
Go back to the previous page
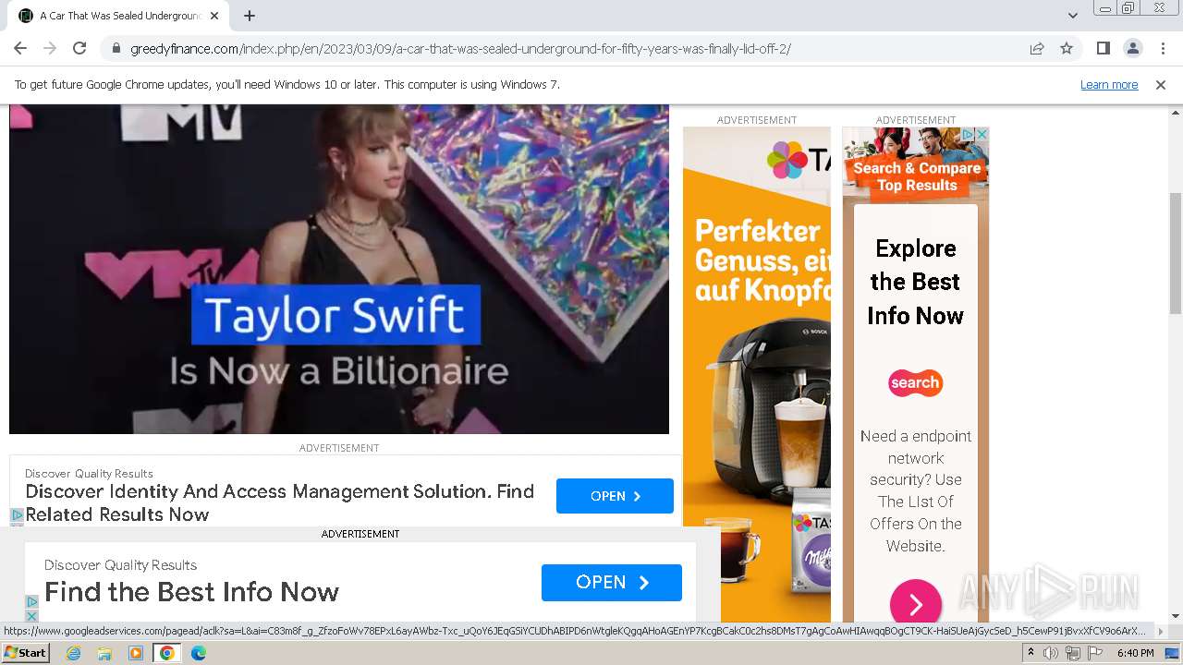point(20,48)
